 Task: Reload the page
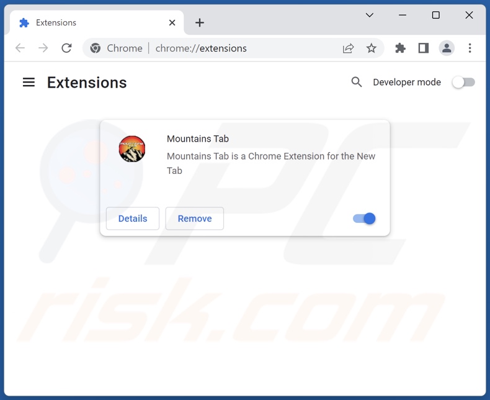[x=66, y=48]
